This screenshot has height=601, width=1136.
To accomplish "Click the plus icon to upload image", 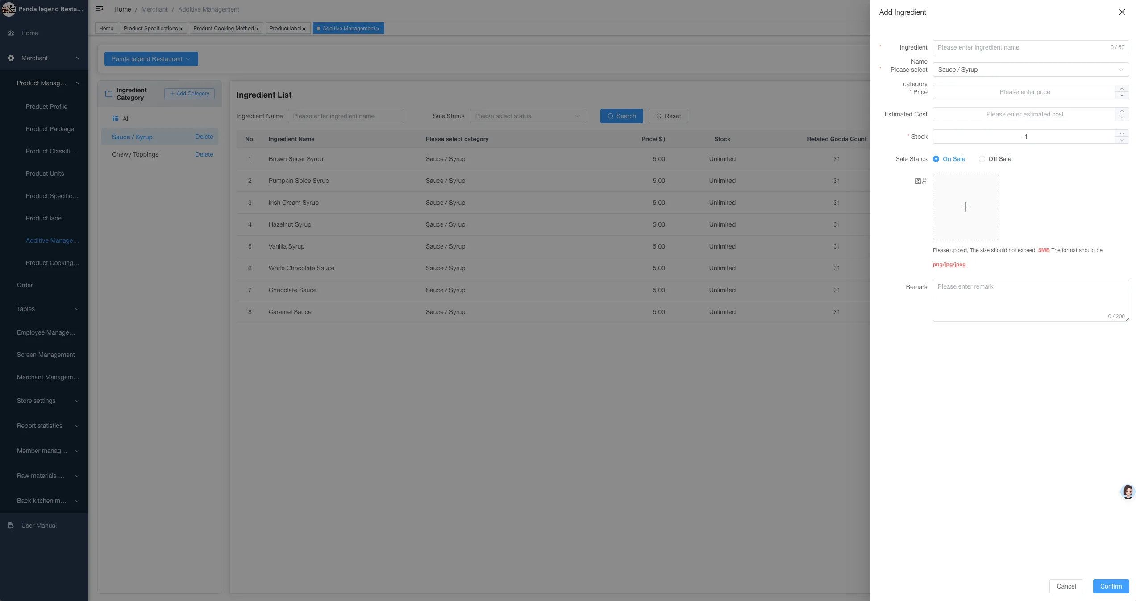I will (965, 207).
